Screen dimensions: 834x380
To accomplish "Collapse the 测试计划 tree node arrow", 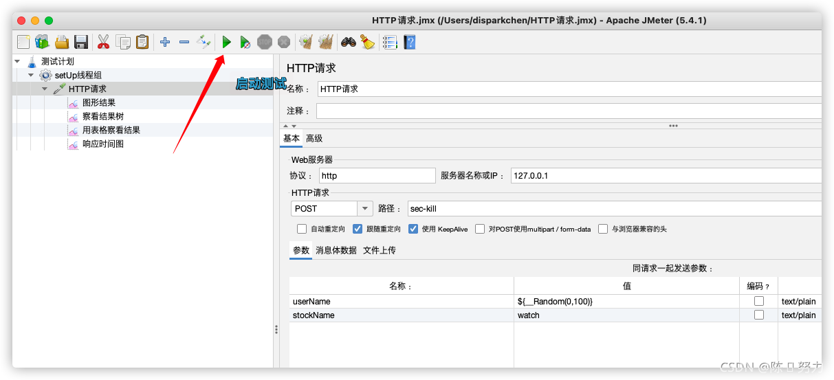I will (x=17, y=61).
